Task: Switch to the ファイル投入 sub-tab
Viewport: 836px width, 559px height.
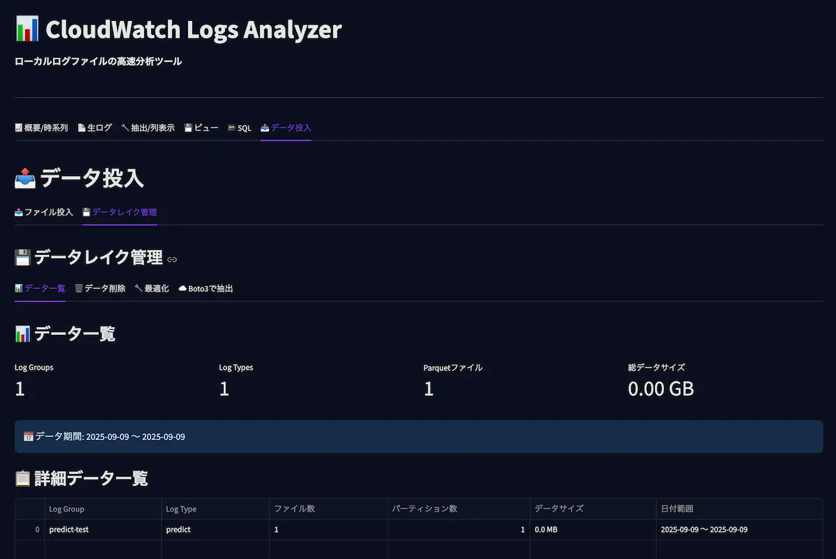Action: (44, 212)
